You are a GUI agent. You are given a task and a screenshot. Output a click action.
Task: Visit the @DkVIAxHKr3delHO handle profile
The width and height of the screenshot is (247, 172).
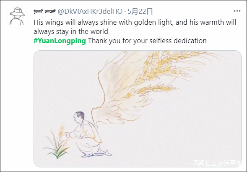tap(90, 11)
